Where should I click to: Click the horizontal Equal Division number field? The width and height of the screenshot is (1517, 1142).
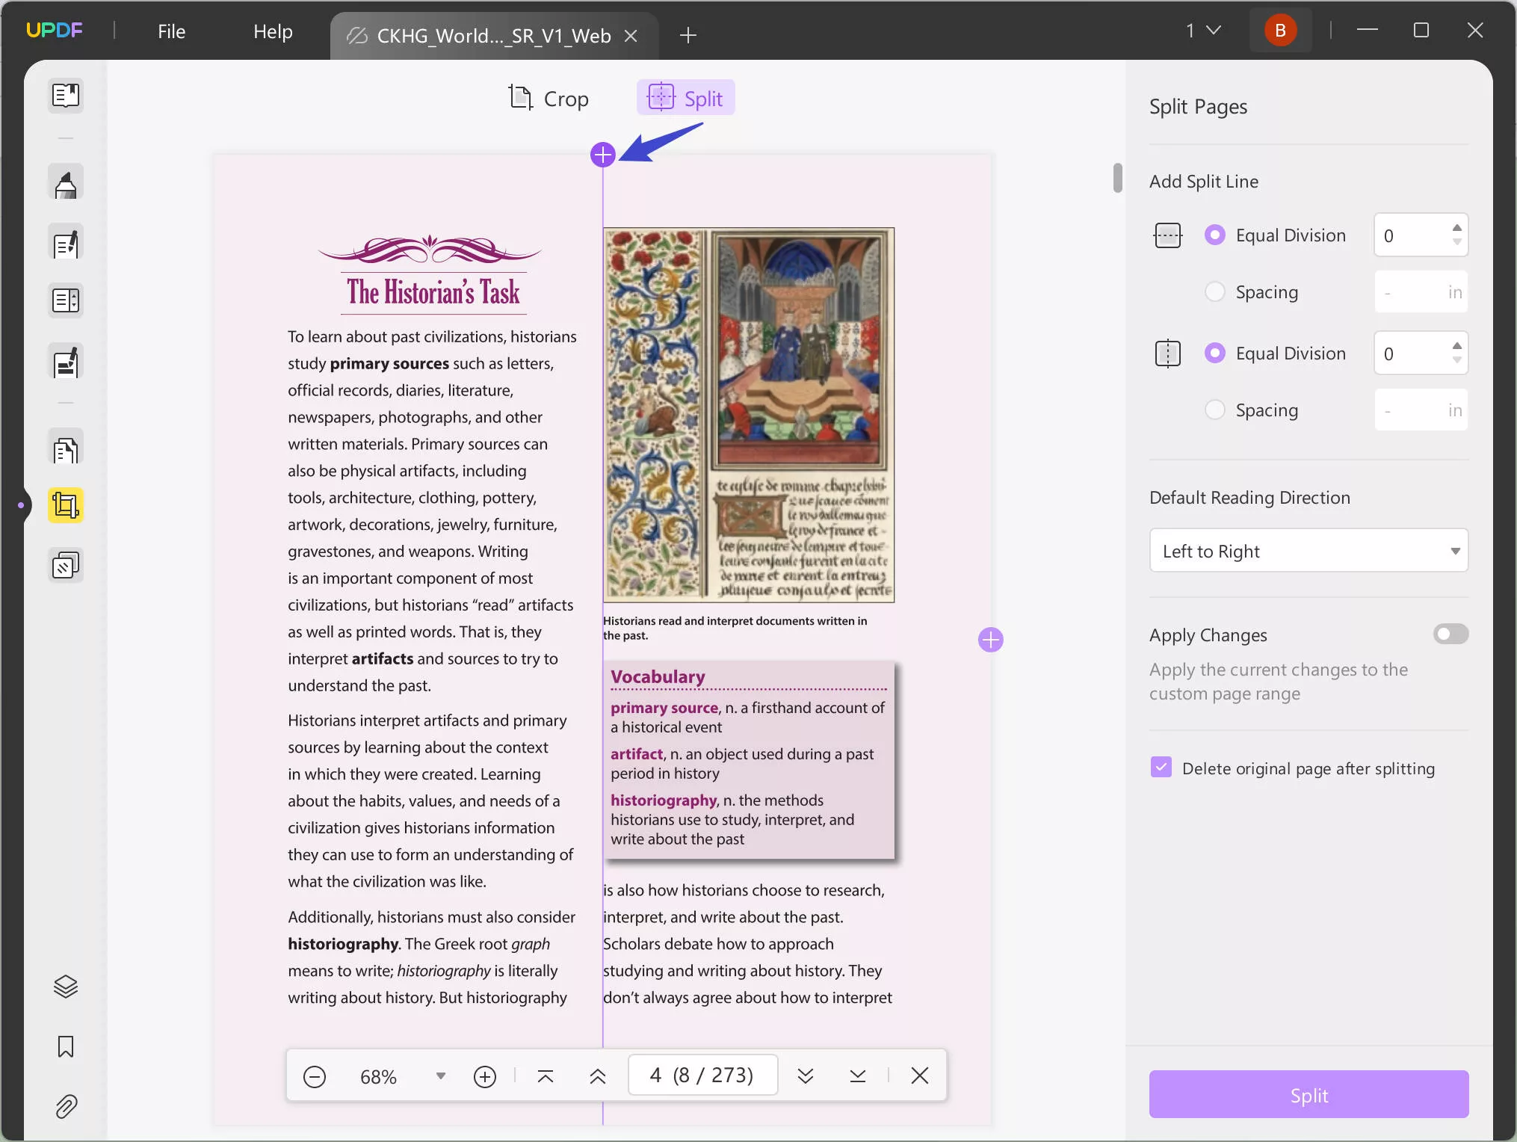point(1421,235)
